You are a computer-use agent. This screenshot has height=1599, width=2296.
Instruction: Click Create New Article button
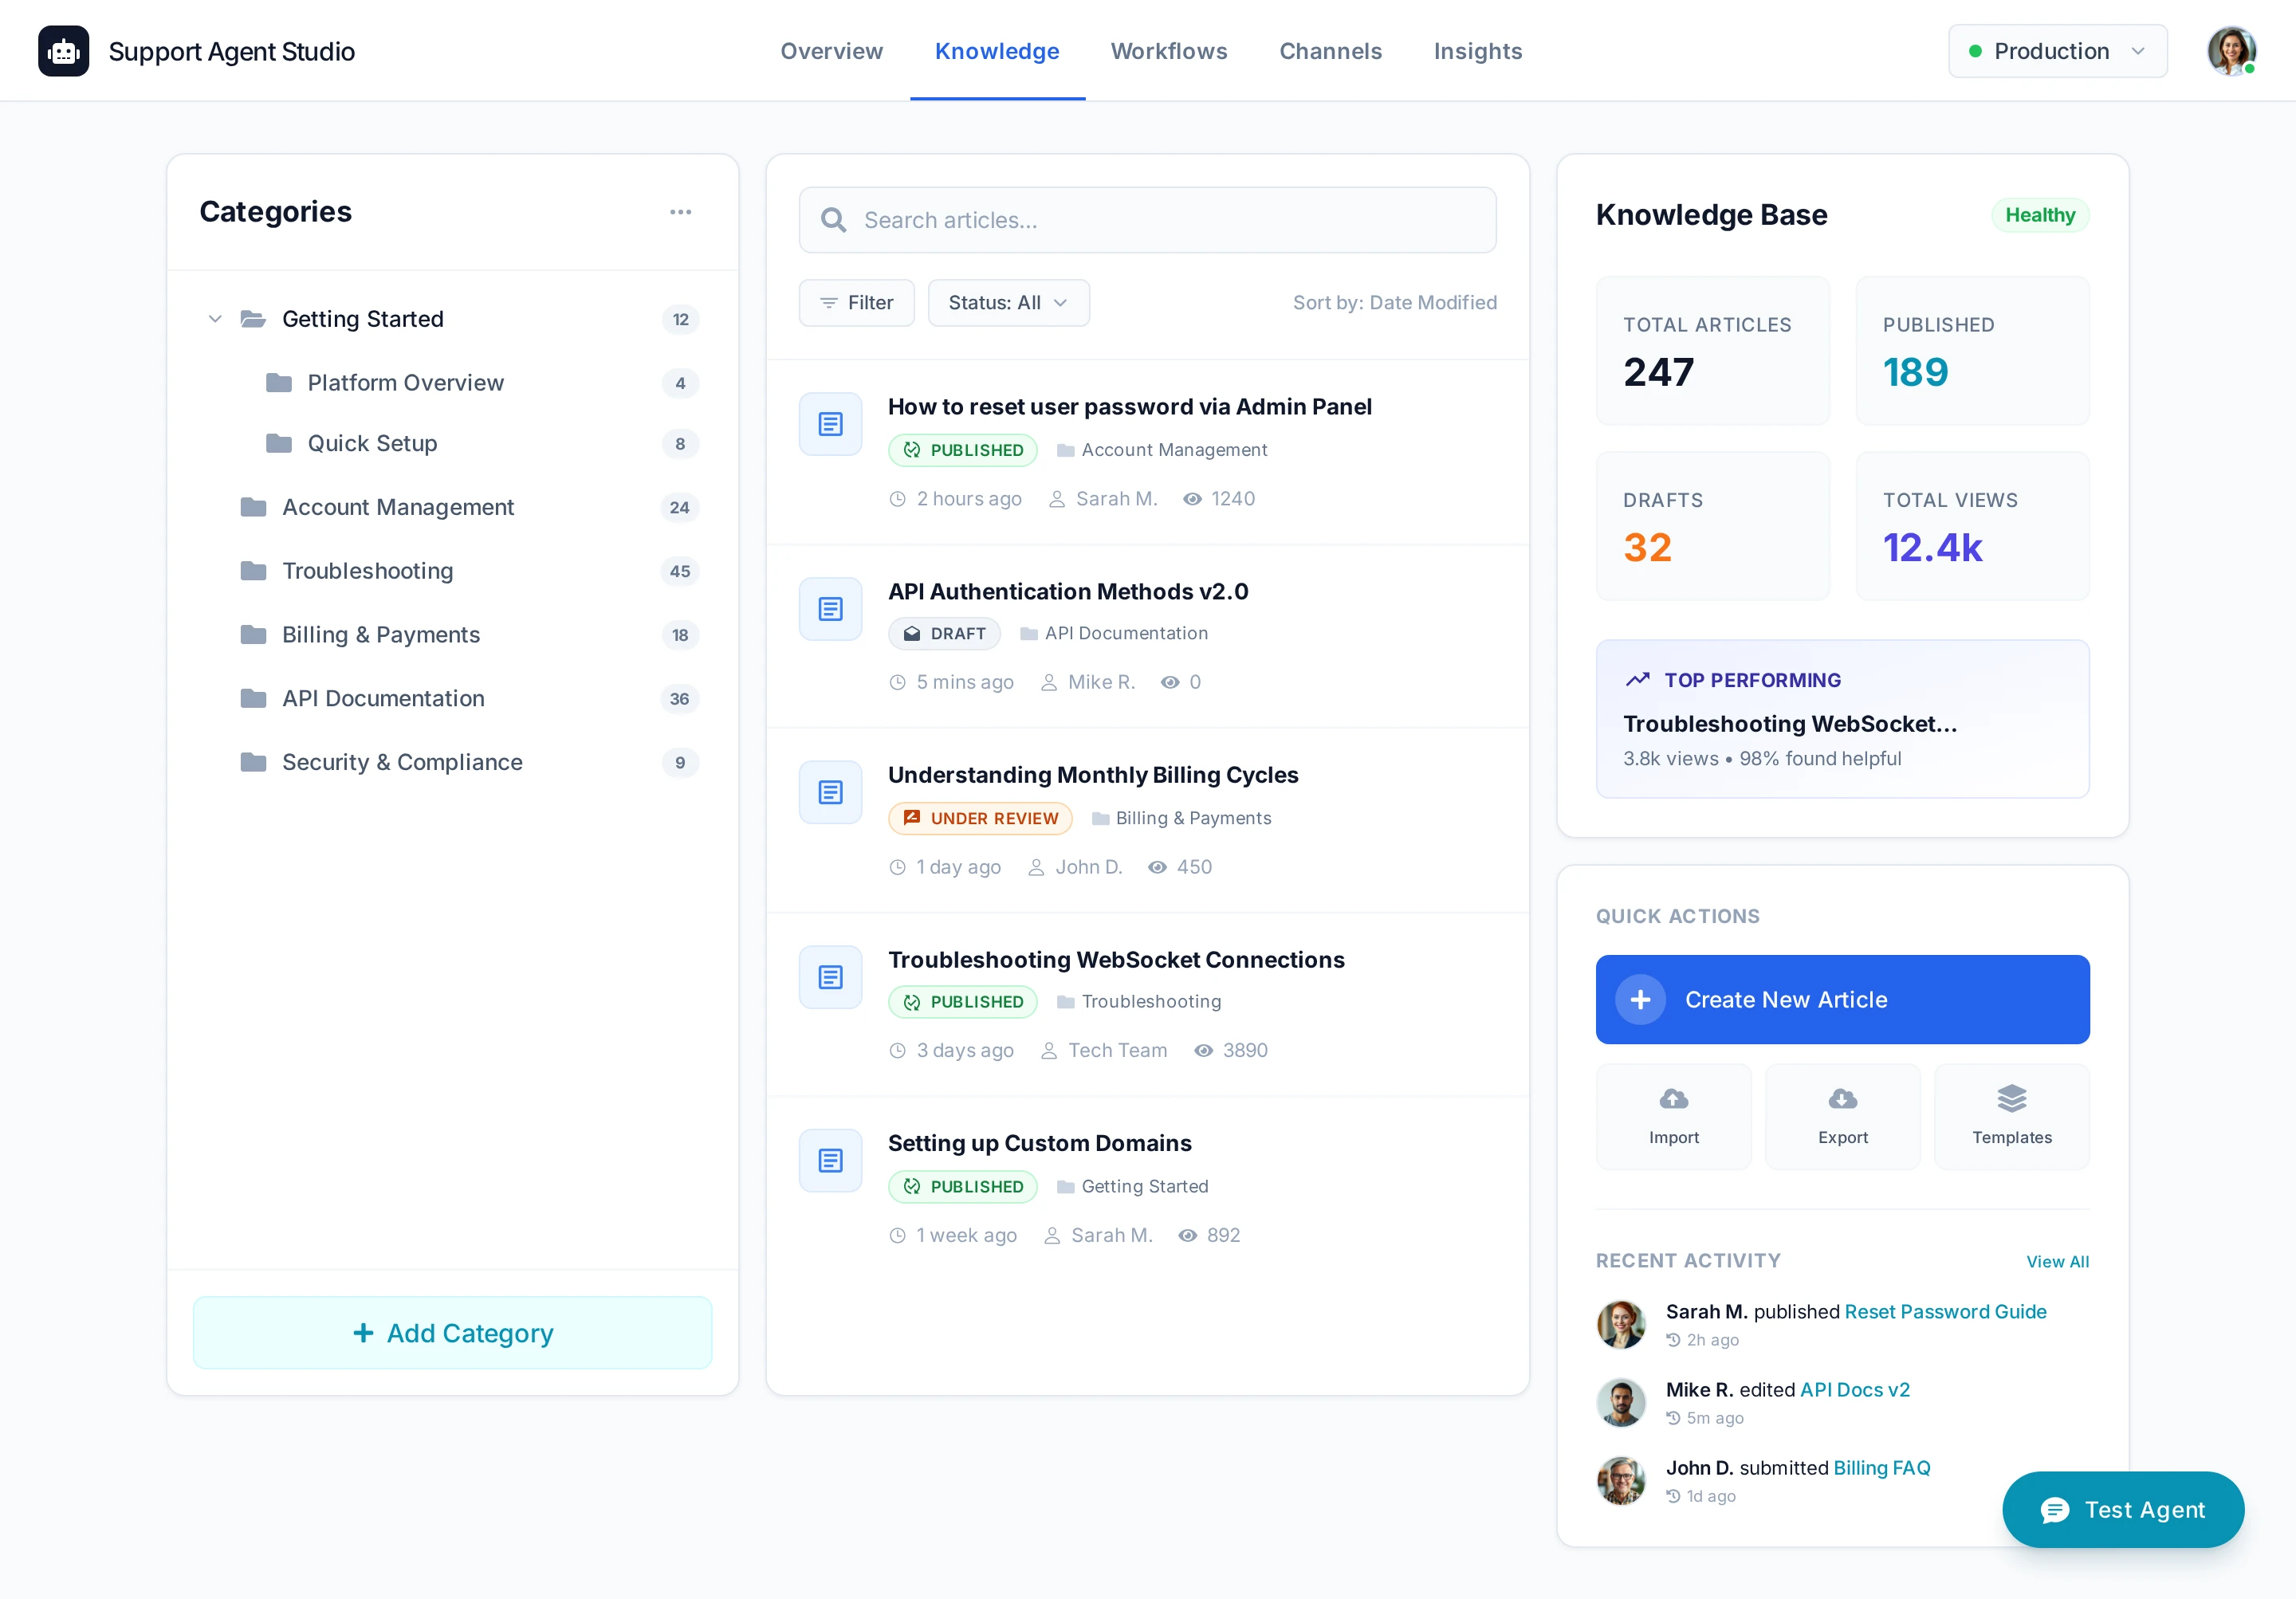(1842, 1000)
